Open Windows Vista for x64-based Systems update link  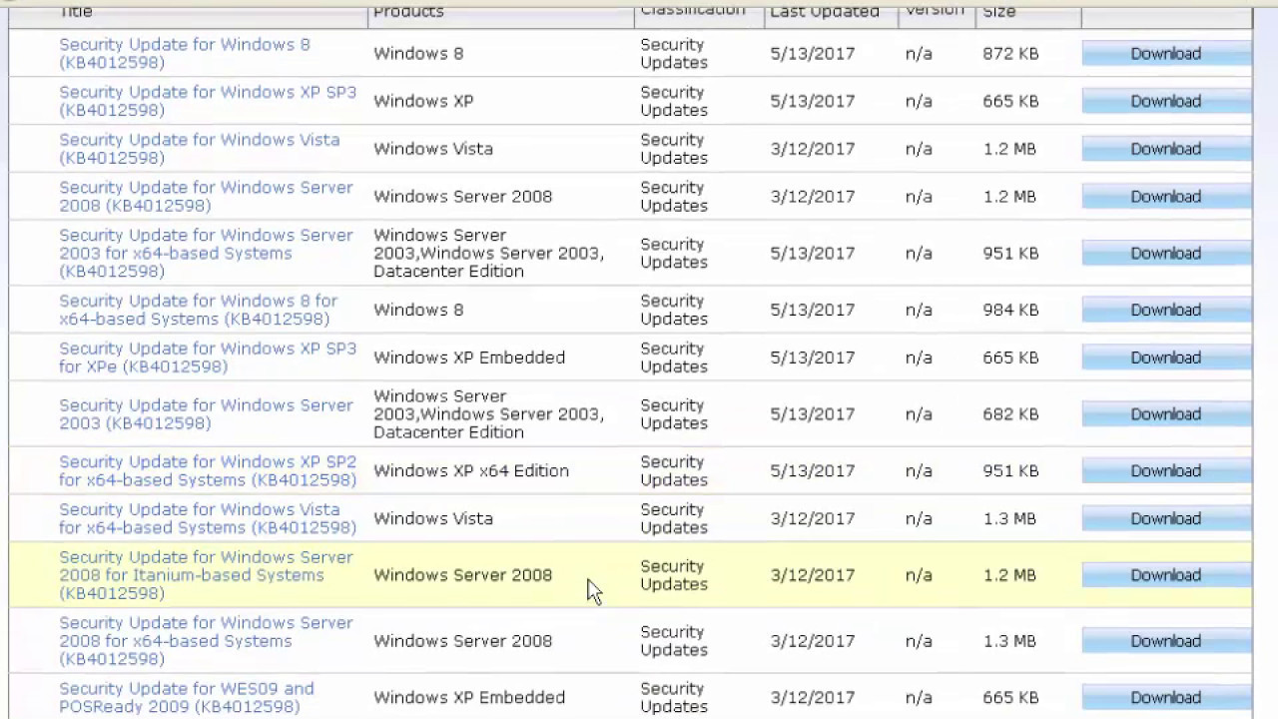(x=208, y=518)
